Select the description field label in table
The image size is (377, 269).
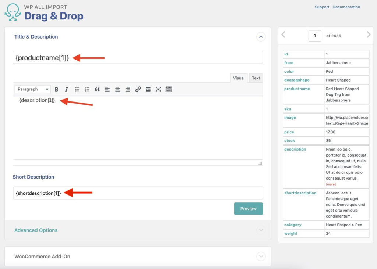click(295, 149)
